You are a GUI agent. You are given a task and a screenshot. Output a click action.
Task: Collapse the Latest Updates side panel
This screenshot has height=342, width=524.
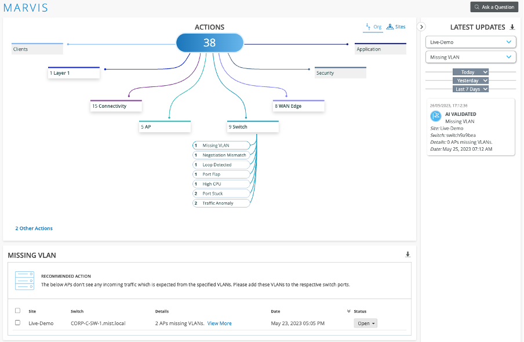coord(422,27)
